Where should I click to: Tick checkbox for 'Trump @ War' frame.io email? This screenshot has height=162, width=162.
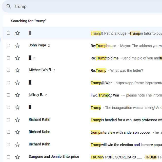[x=8, y=83]
